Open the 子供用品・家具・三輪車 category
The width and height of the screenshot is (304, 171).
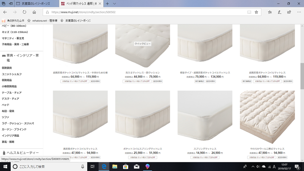tap(15, 44)
